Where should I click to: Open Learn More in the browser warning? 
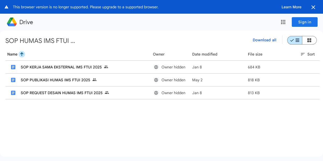[x=291, y=7]
